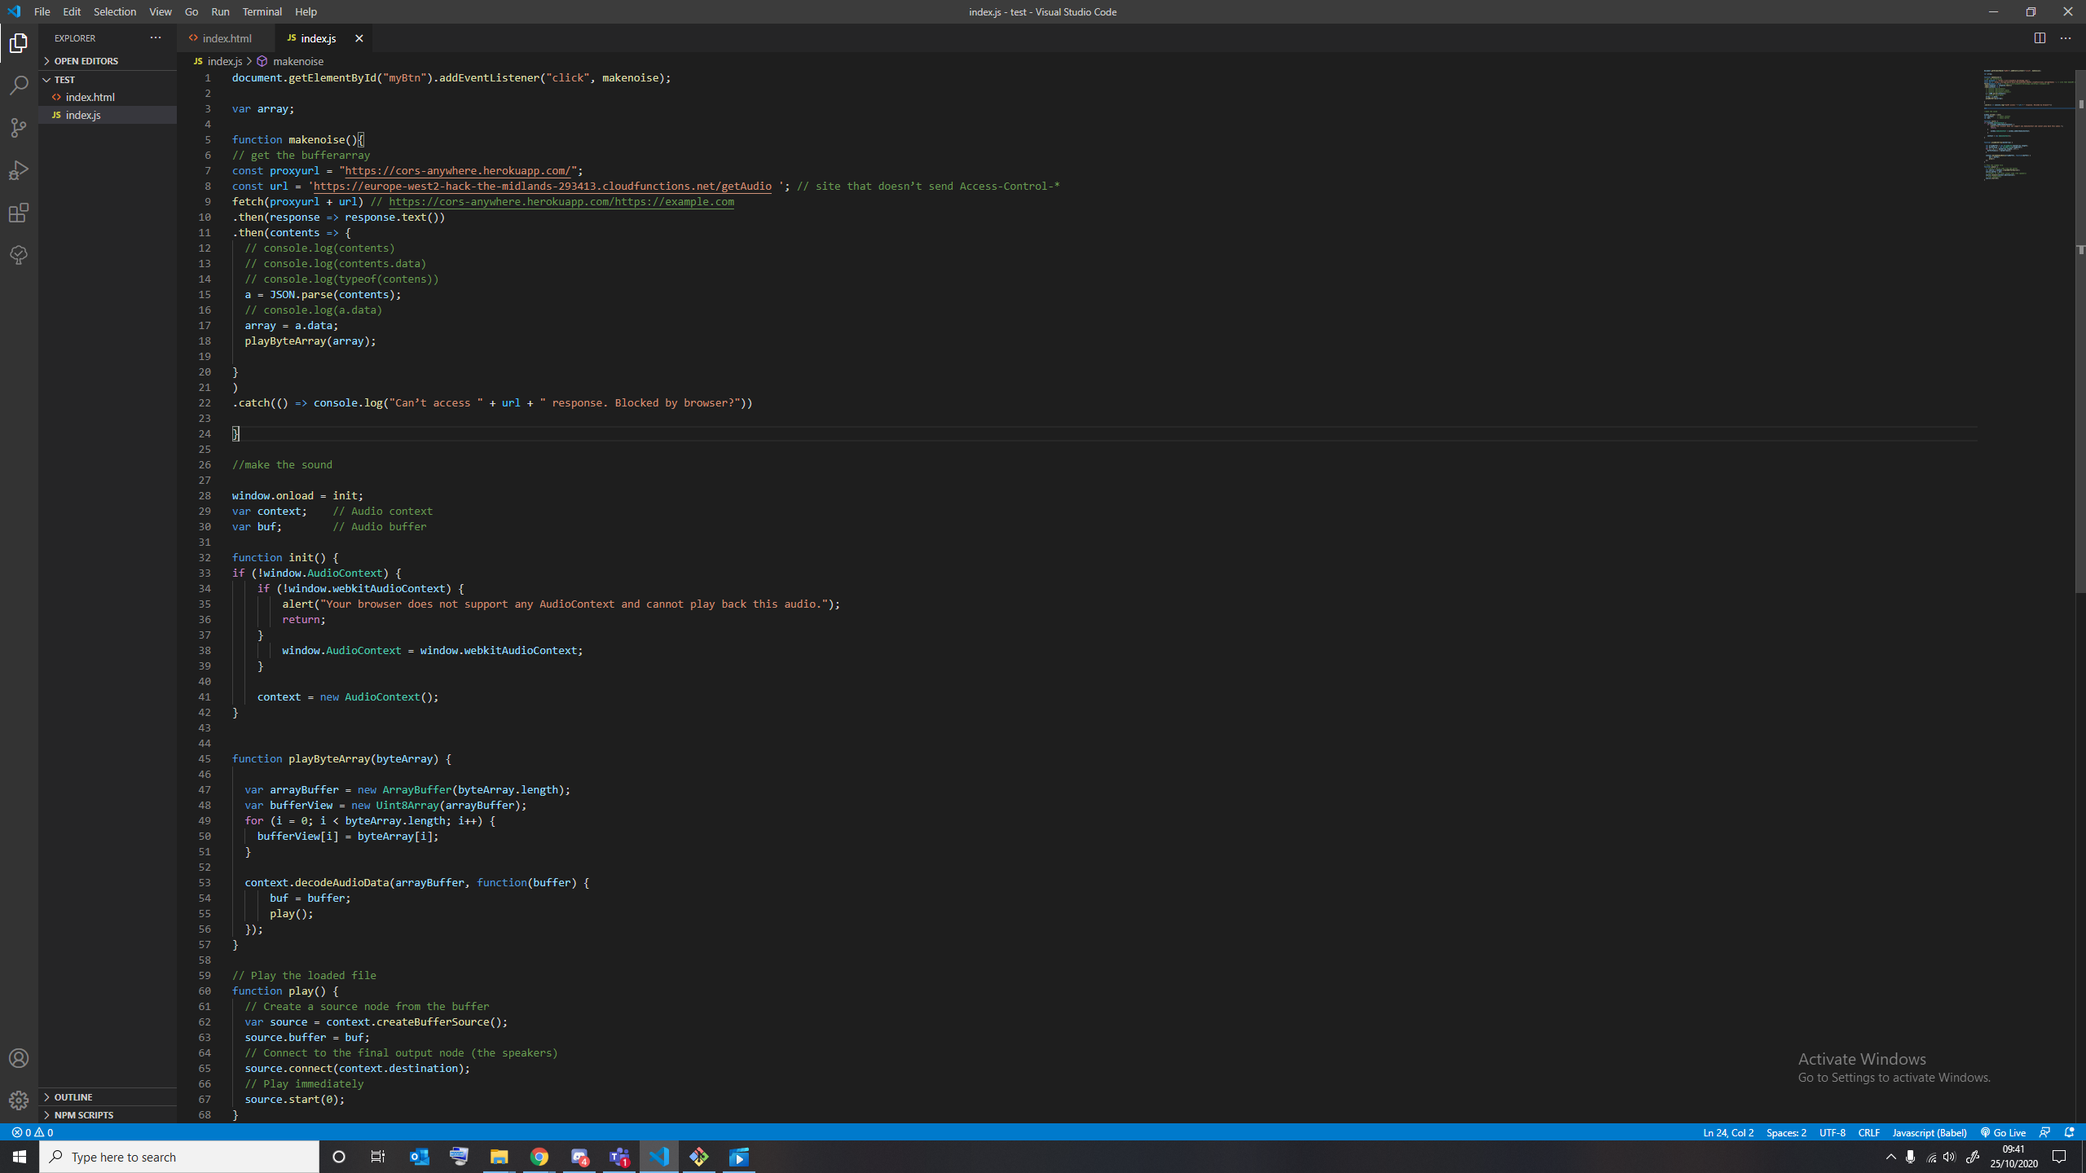This screenshot has width=2086, height=1173.
Task: Select index.html in the file tree
Action: [90, 97]
